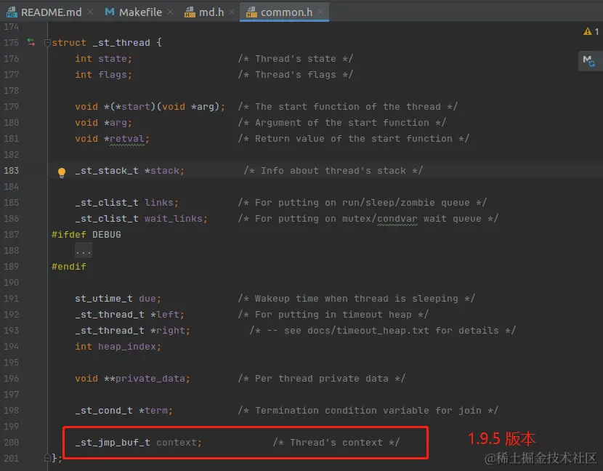The image size is (603, 471).
Task: Open the warning indicator showing 1 problem
Action: [x=591, y=31]
